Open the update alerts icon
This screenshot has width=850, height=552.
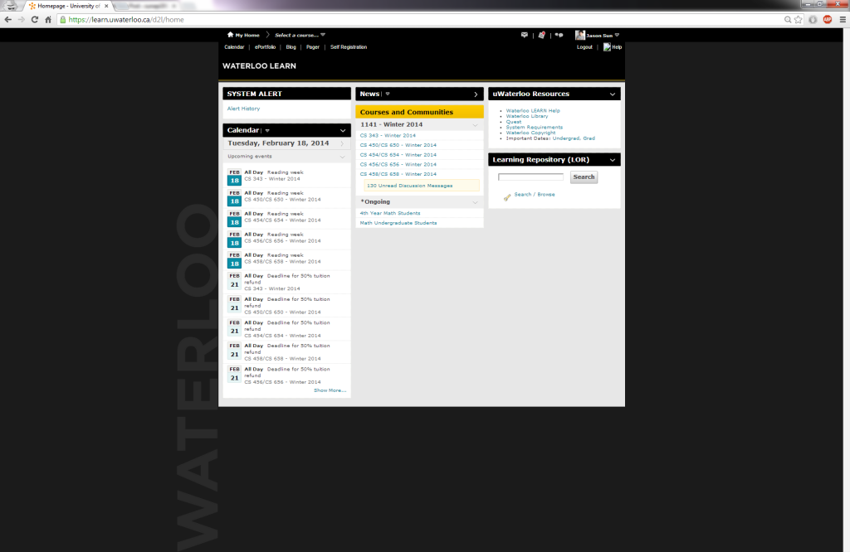coord(541,35)
